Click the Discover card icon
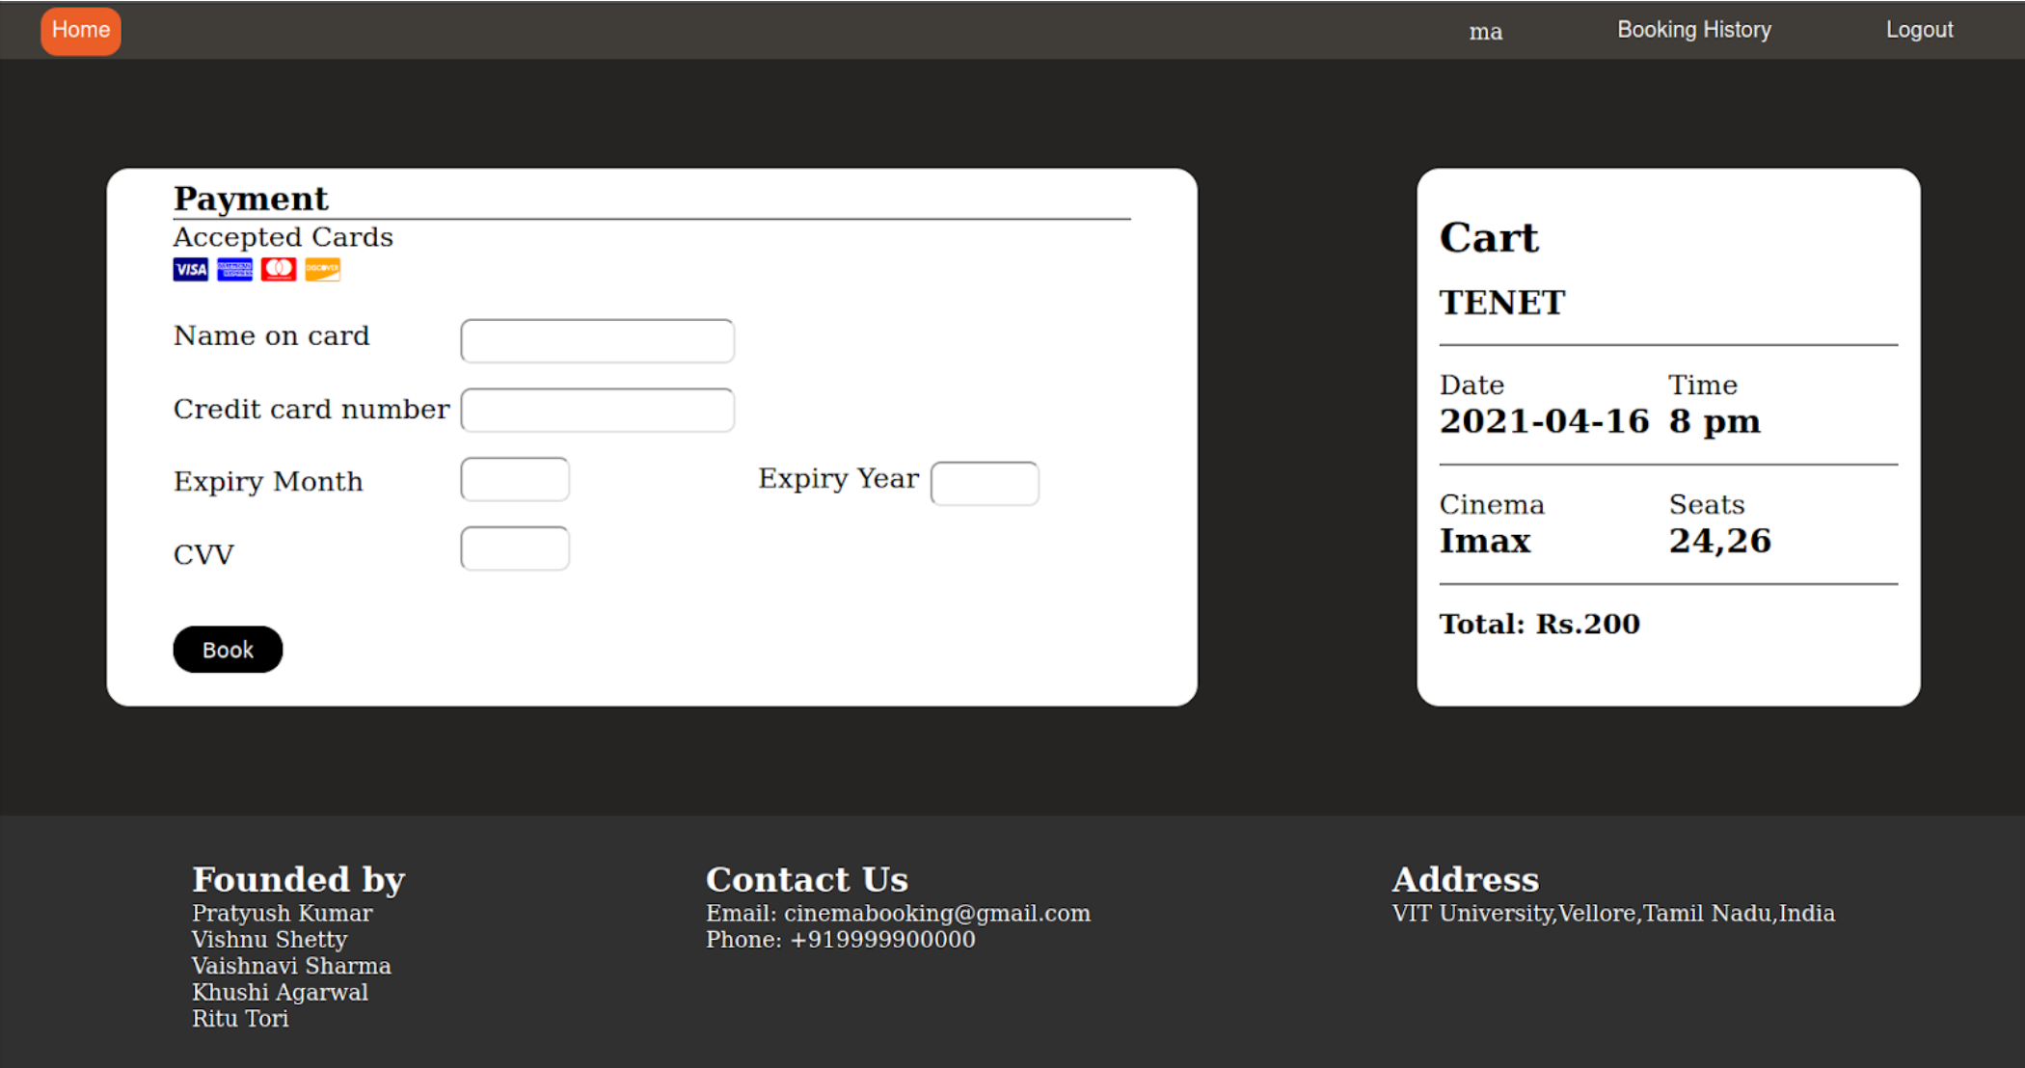 (323, 269)
